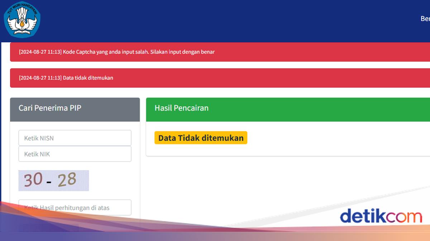The height and width of the screenshot is (241, 430).
Task: Click the Data tidak ditemukan red alert
Action: (x=215, y=78)
